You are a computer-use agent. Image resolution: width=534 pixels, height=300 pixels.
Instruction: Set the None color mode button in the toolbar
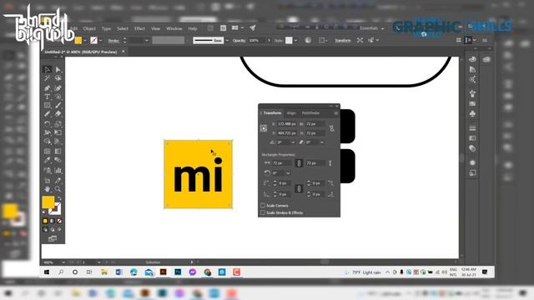click(x=59, y=221)
